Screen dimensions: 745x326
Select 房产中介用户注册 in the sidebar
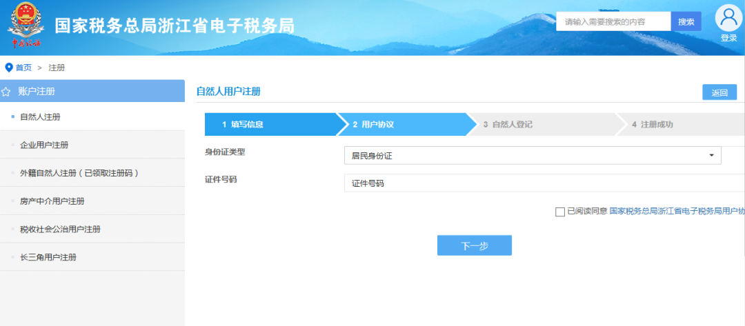(92, 201)
